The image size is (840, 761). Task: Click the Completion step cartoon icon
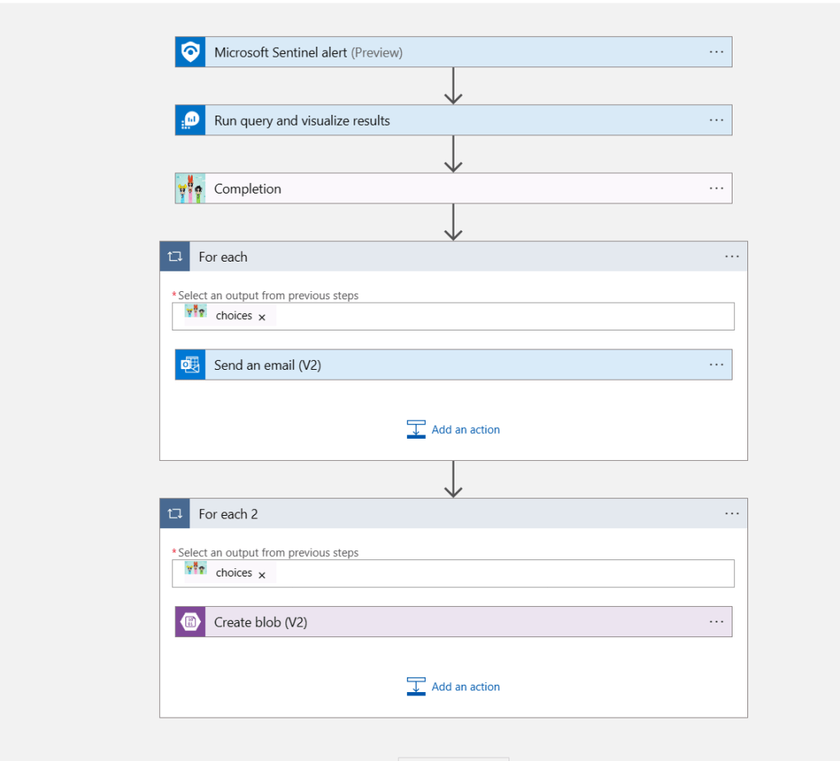(x=190, y=189)
